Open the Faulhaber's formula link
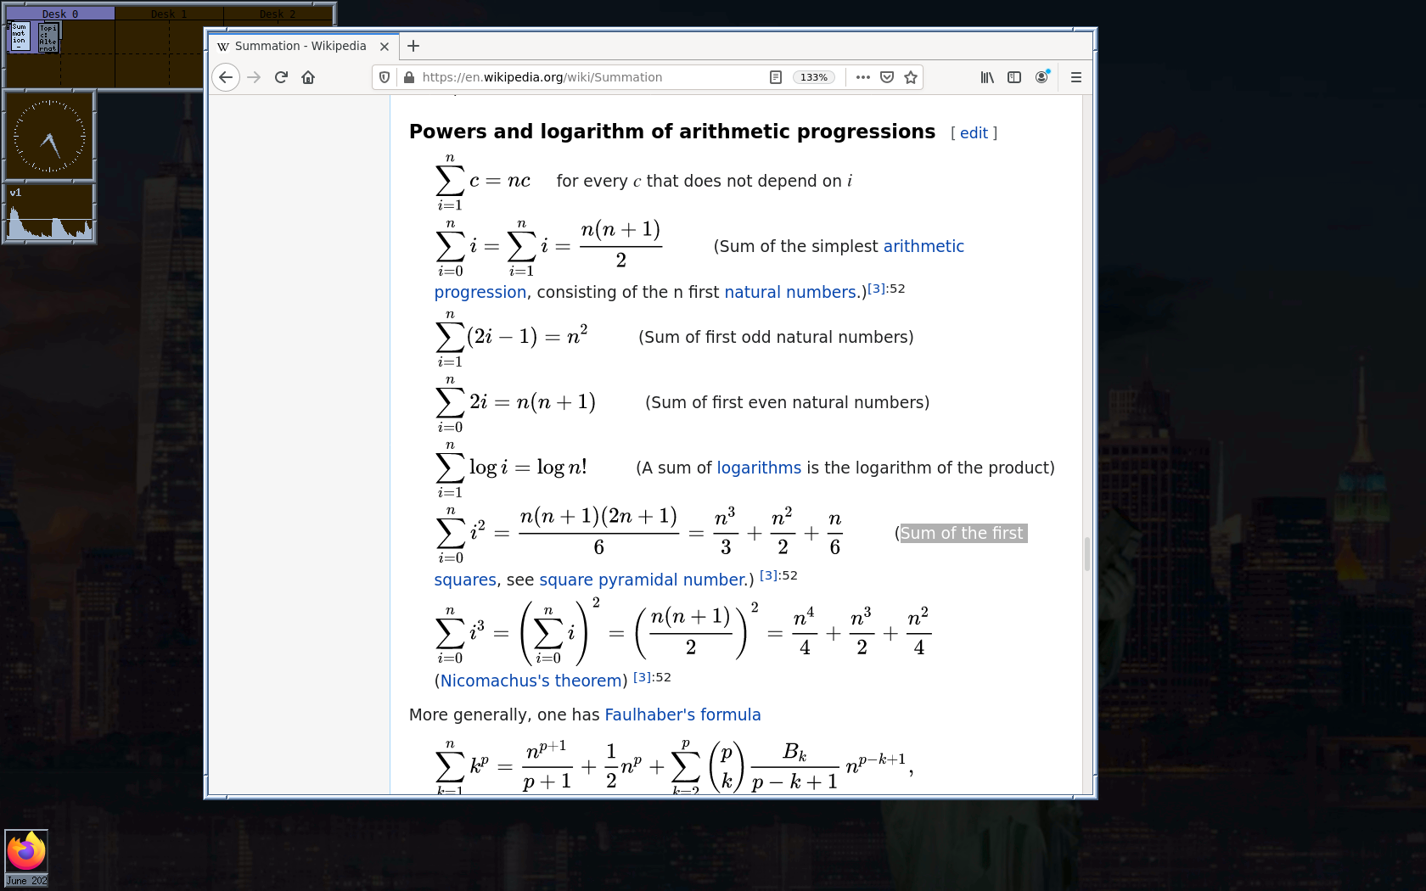 [x=682, y=714]
